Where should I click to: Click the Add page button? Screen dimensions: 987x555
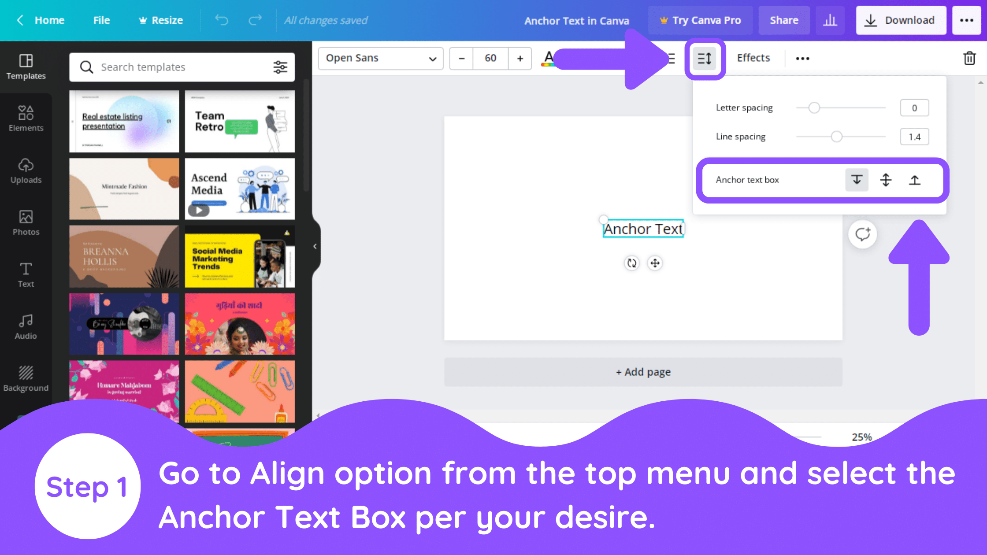[642, 371]
